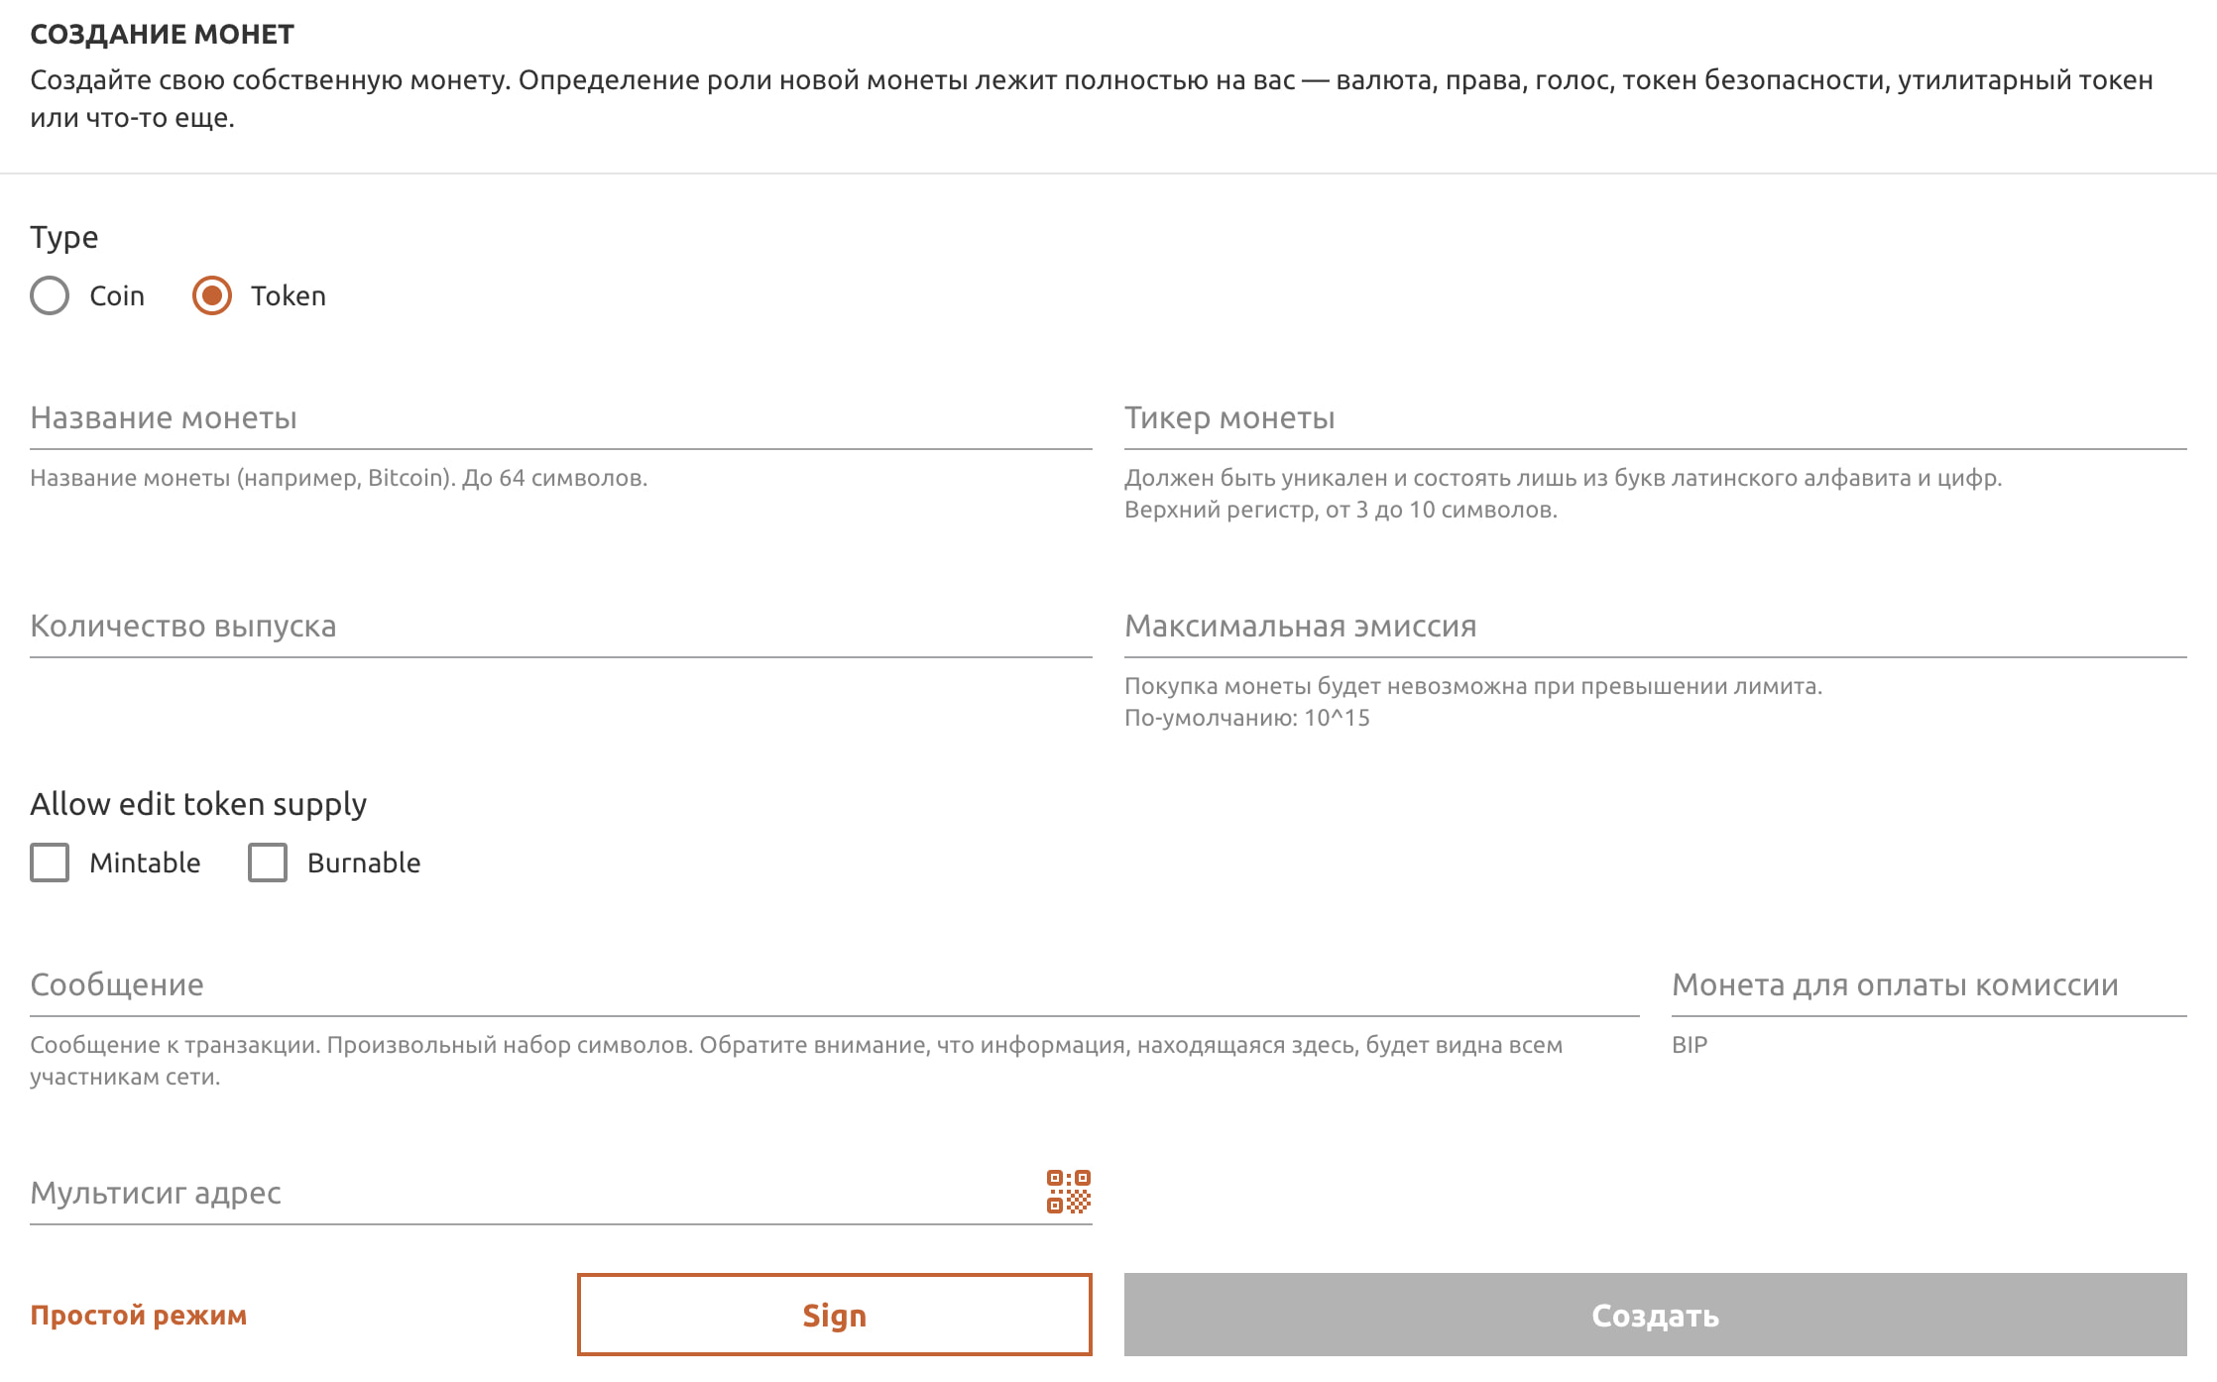Focus the Тикер монеты field
2217x1382 pixels.
pos(1656,418)
